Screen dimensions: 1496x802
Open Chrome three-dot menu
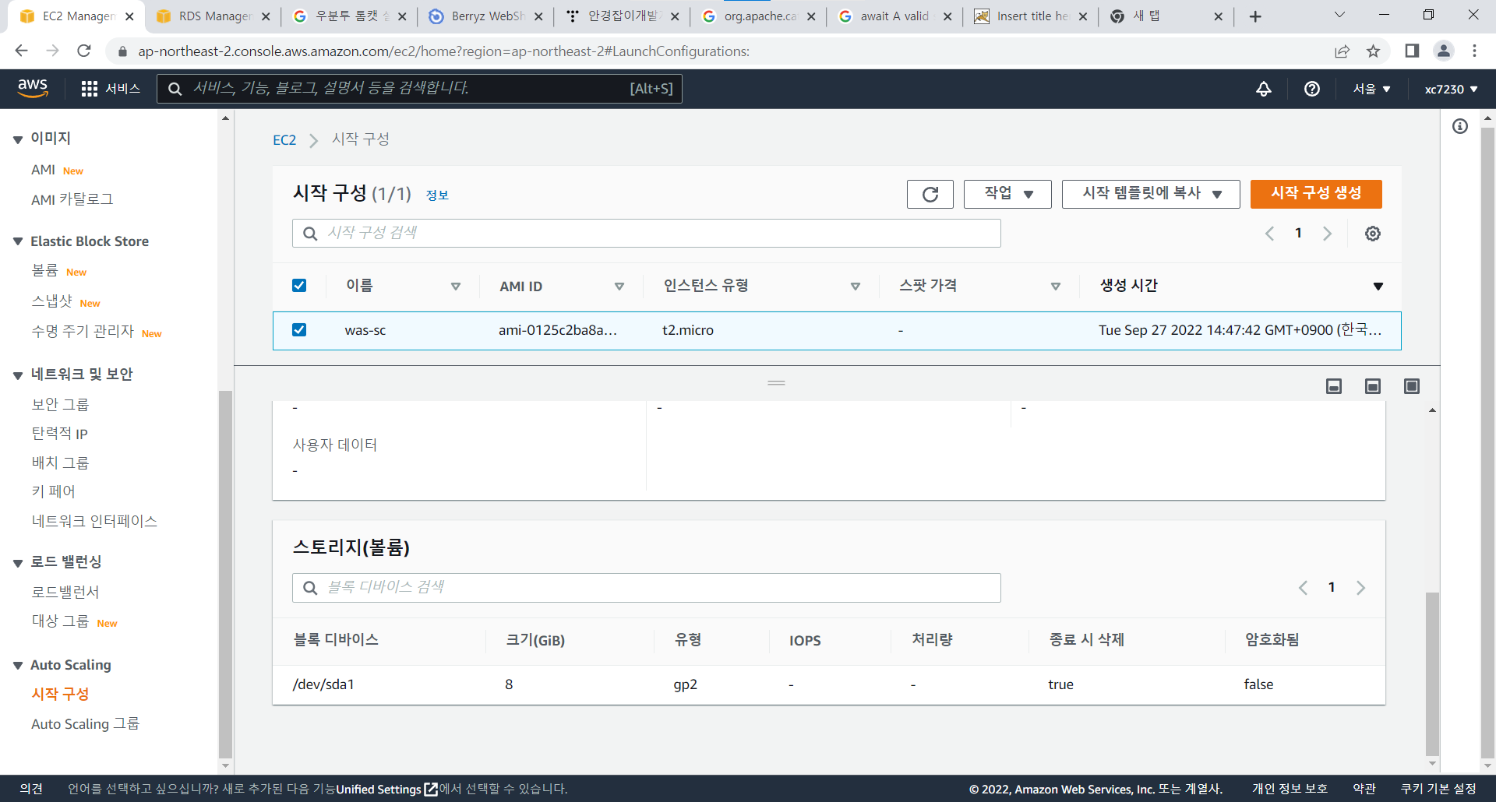[1474, 51]
